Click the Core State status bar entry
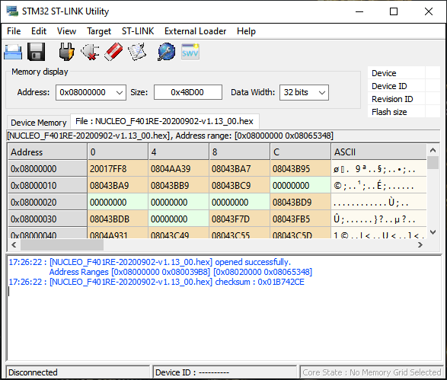The image size is (447, 380). point(372,372)
